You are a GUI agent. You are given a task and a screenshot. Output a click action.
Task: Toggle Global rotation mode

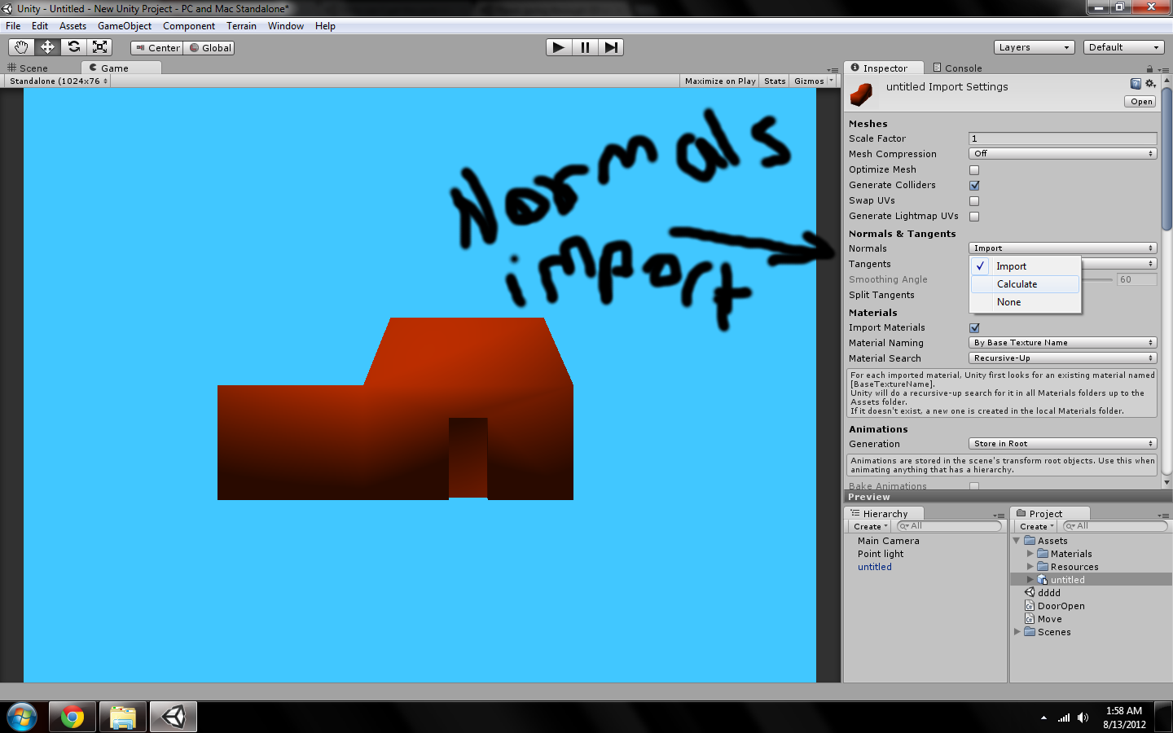pyautogui.click(x=209, y=48)
